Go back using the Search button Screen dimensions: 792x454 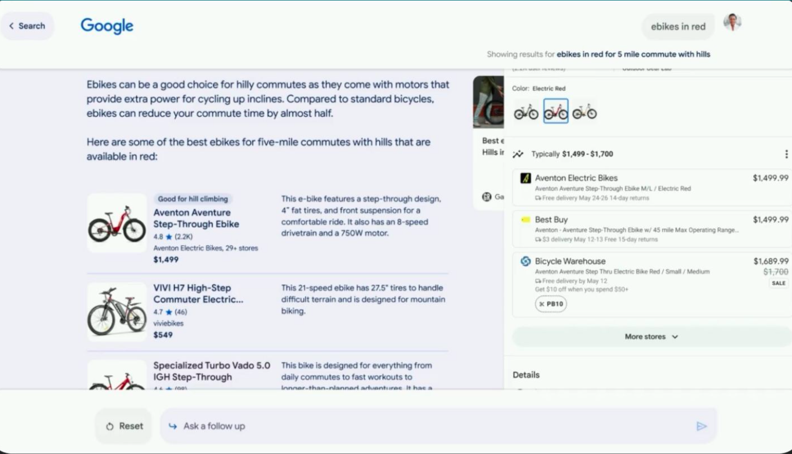click(27, 26)
